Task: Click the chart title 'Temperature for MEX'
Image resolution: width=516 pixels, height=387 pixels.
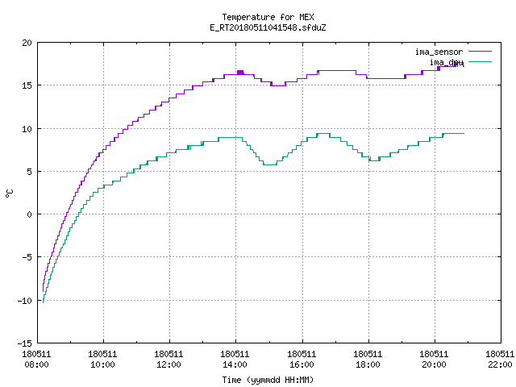Action: [268, 17]
